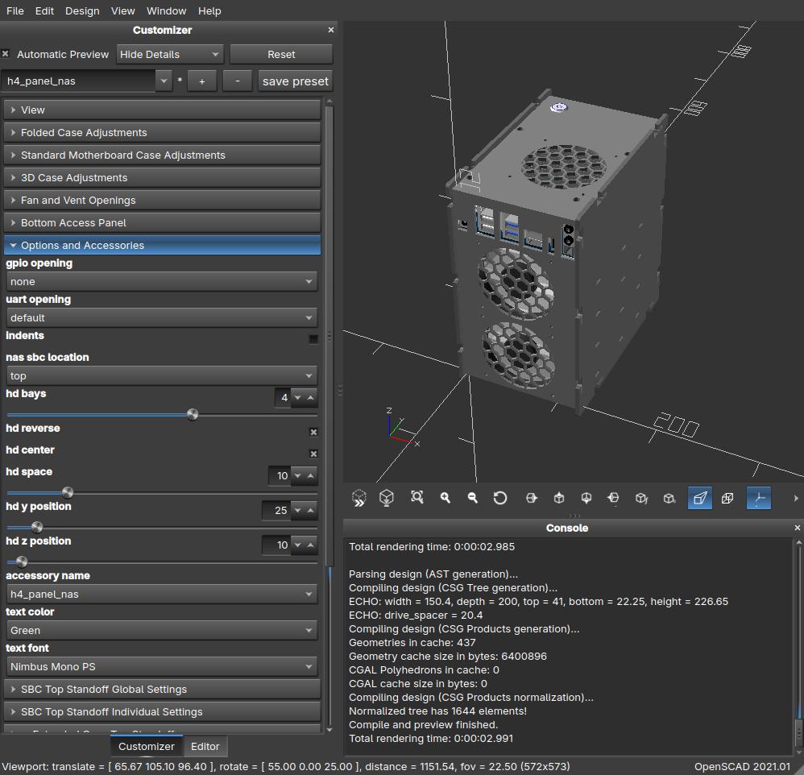Toggle the Automatic Preview checkbox
804x775 pixels.
click(x=6, y=54)
